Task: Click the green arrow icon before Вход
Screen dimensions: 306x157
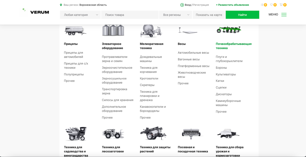Action: click(182, 5)
